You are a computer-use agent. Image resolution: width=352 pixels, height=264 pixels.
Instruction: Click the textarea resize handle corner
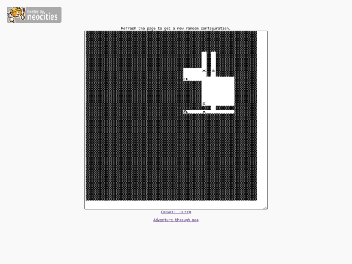click(265, 208)
